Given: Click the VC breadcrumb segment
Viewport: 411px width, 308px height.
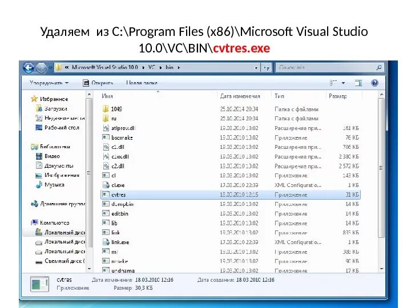Looking at the screenshot, I should 152,67.
